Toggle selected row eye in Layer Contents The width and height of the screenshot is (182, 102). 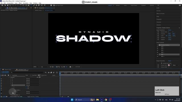(x=158, y=54)
